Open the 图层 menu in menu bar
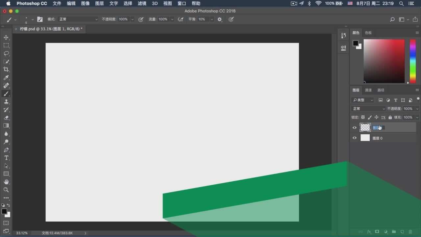 click(x=99, y=3)
